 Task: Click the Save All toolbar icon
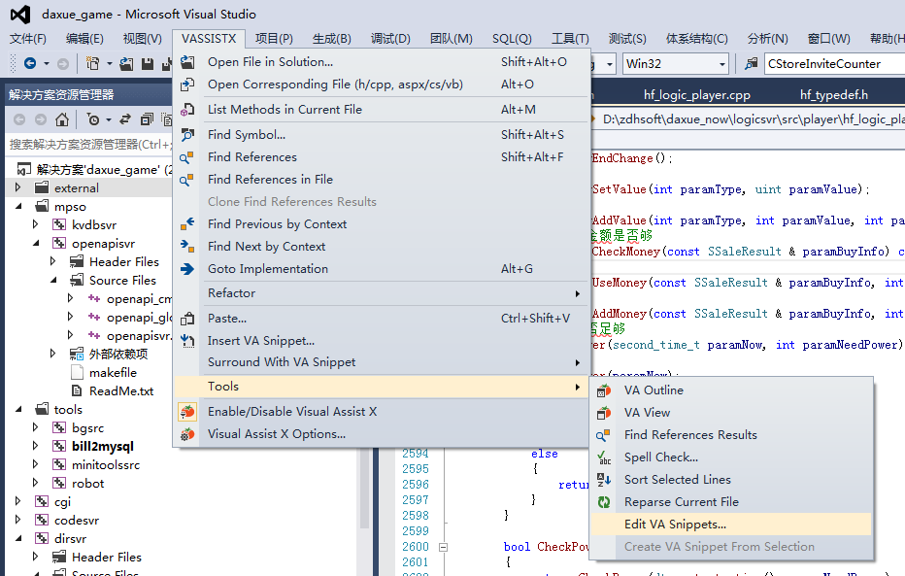(x=165, y=64)
